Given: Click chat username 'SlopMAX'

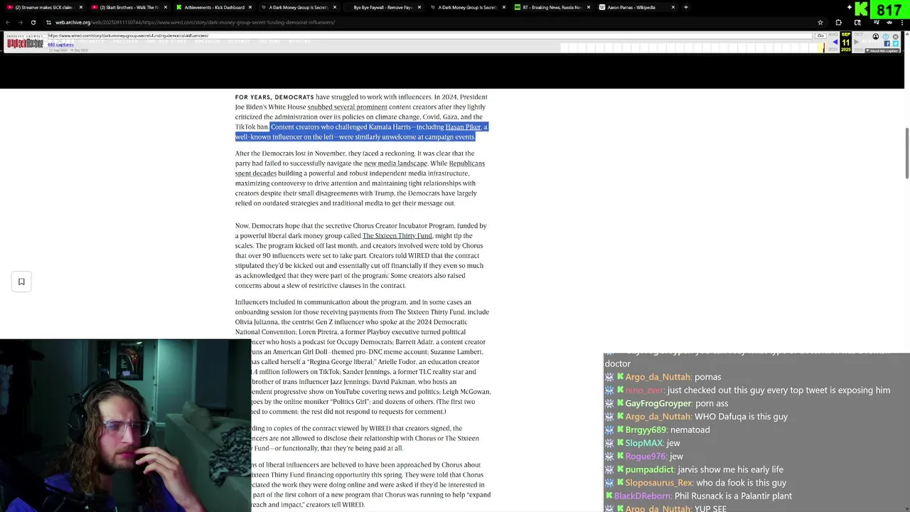Looking at the screenshot, I should coord(643,443).
